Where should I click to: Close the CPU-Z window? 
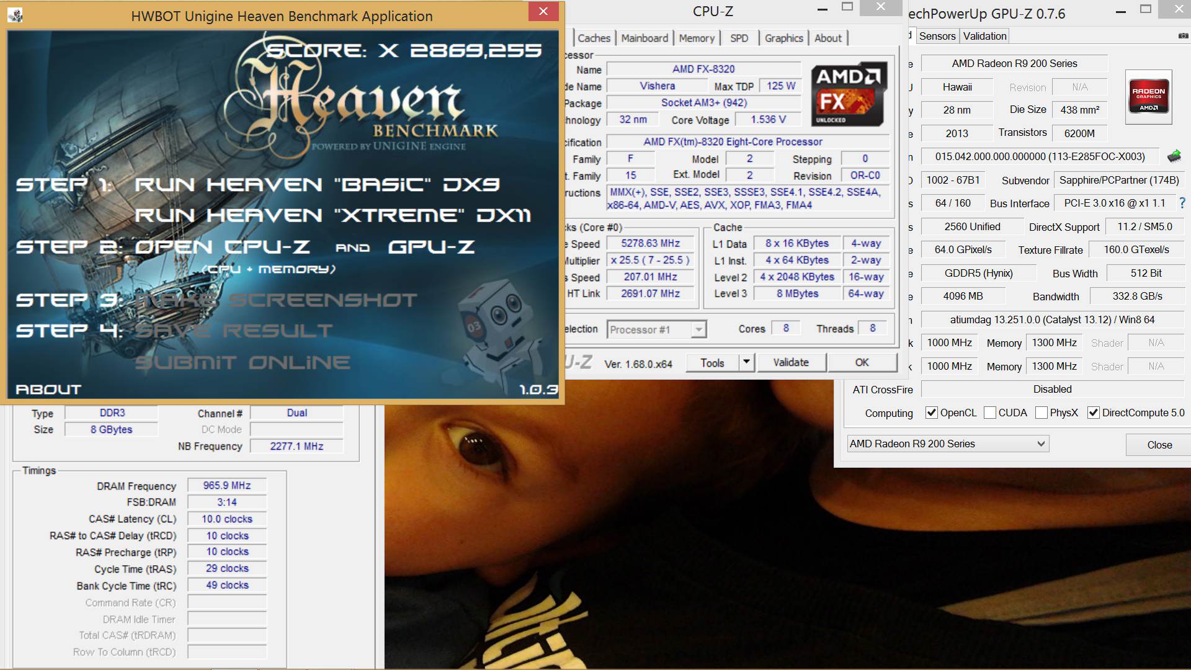881,7
